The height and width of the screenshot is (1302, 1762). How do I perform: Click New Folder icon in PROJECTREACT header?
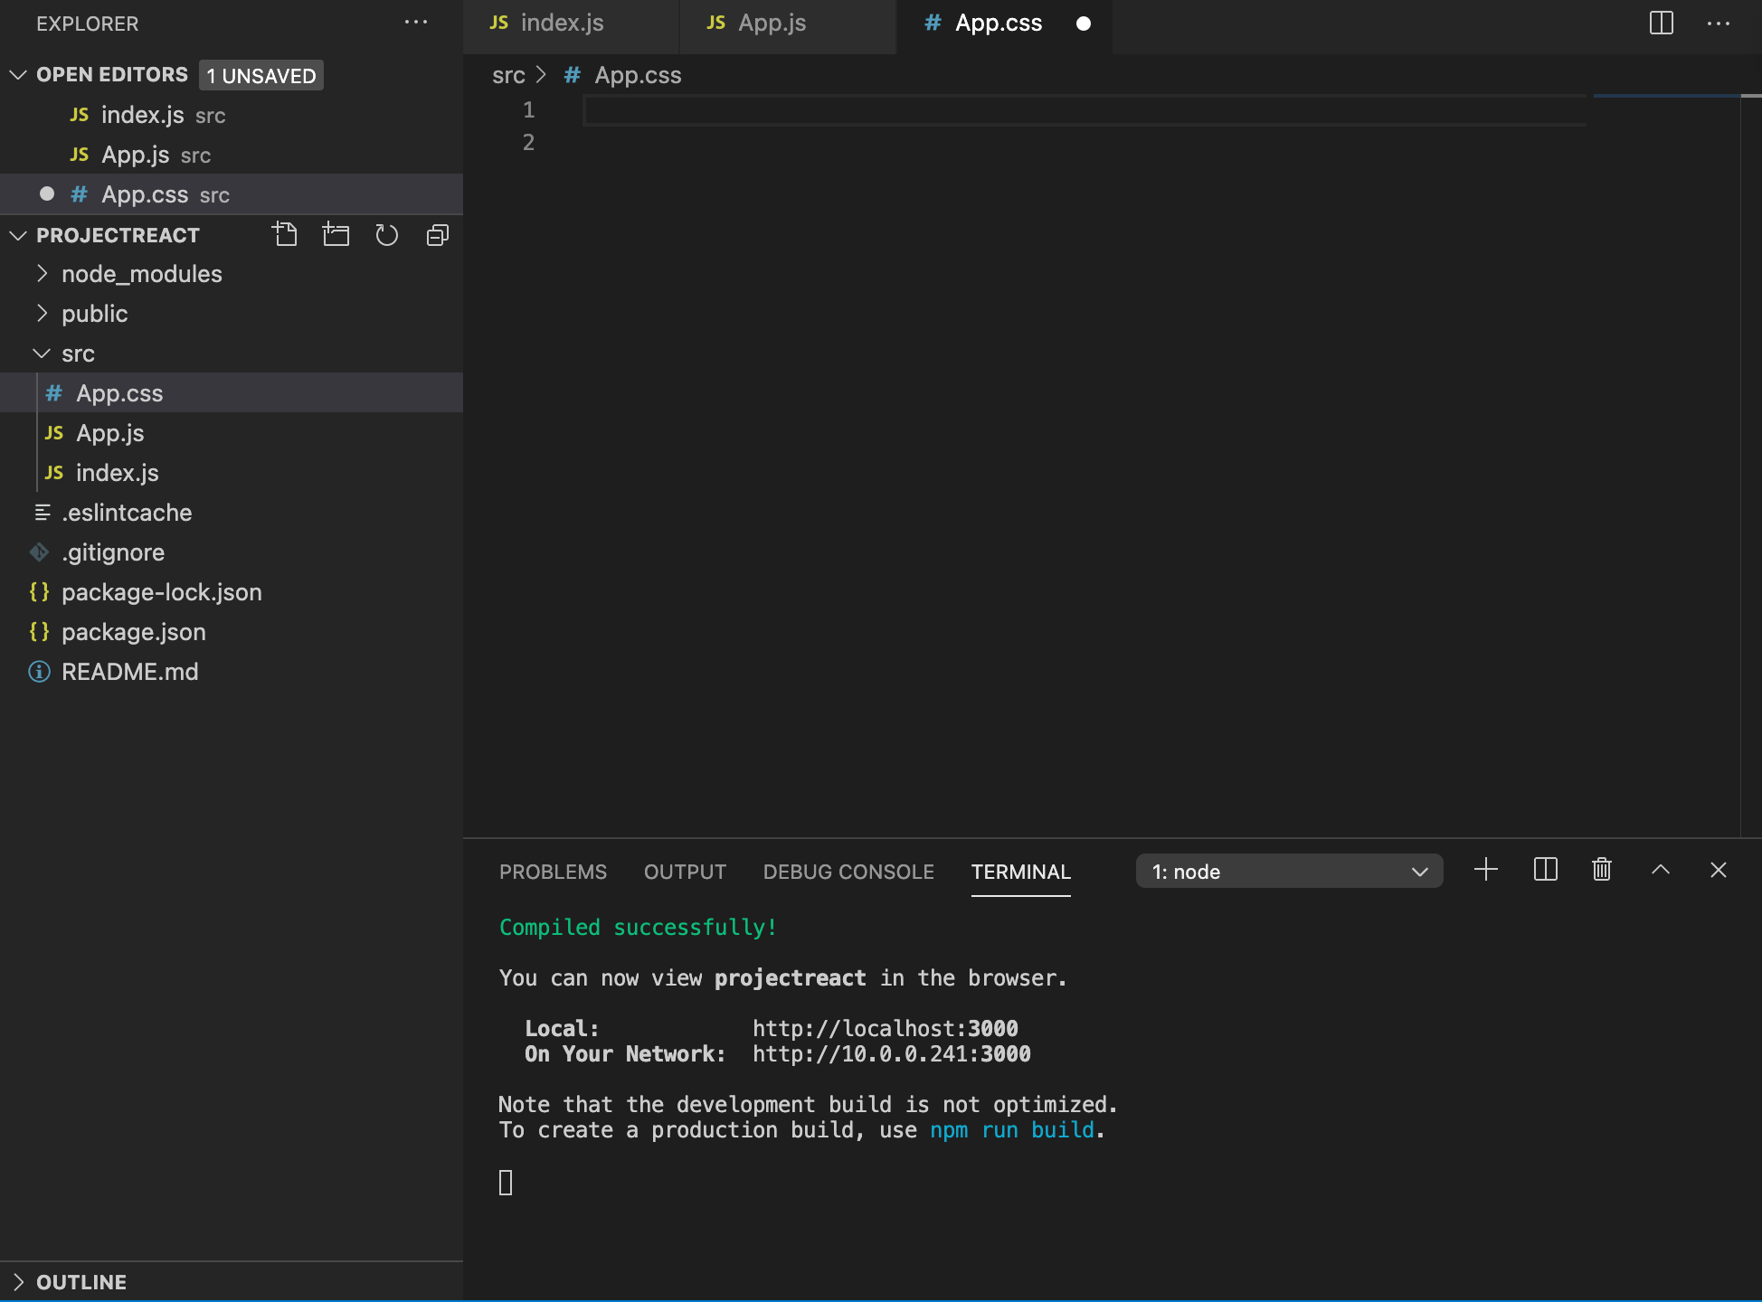[x=336, y=235]
